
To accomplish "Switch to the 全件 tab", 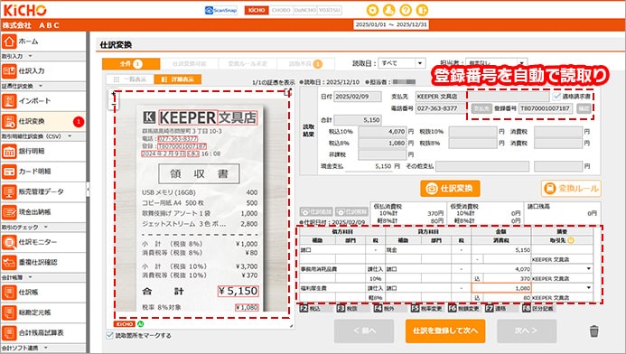I will pos(131,64).
